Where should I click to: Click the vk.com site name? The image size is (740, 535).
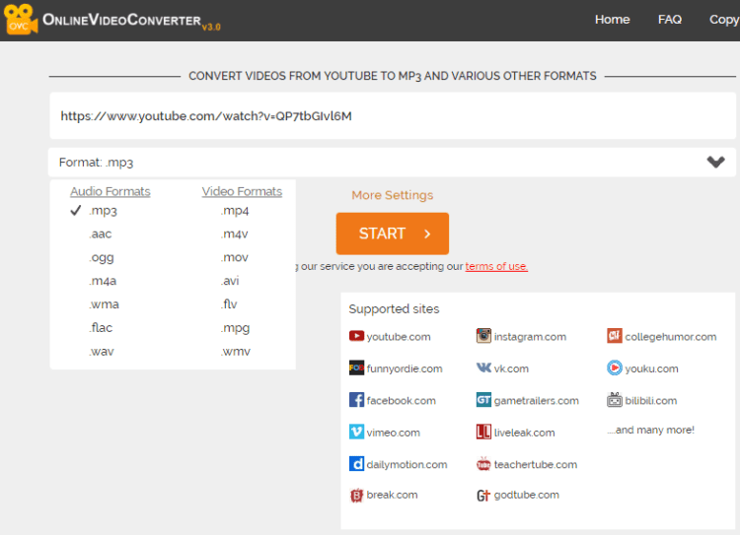(x=511, y=368)
